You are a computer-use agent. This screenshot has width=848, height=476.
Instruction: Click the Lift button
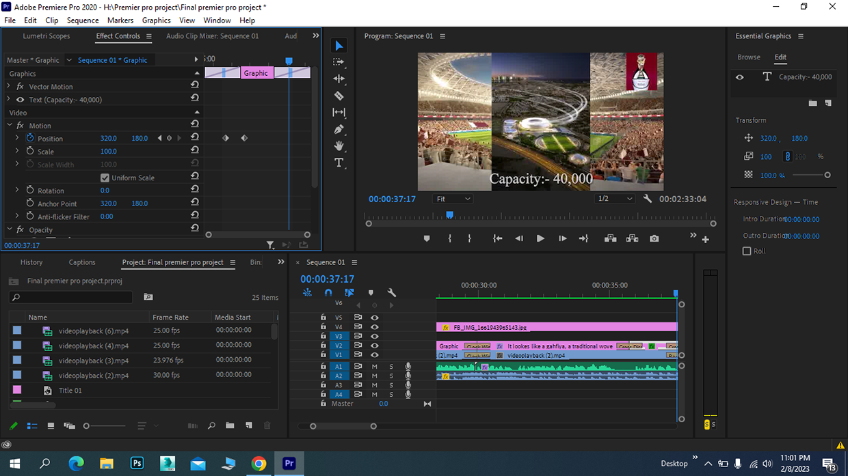pyautogui.click(x=610, y=238)
